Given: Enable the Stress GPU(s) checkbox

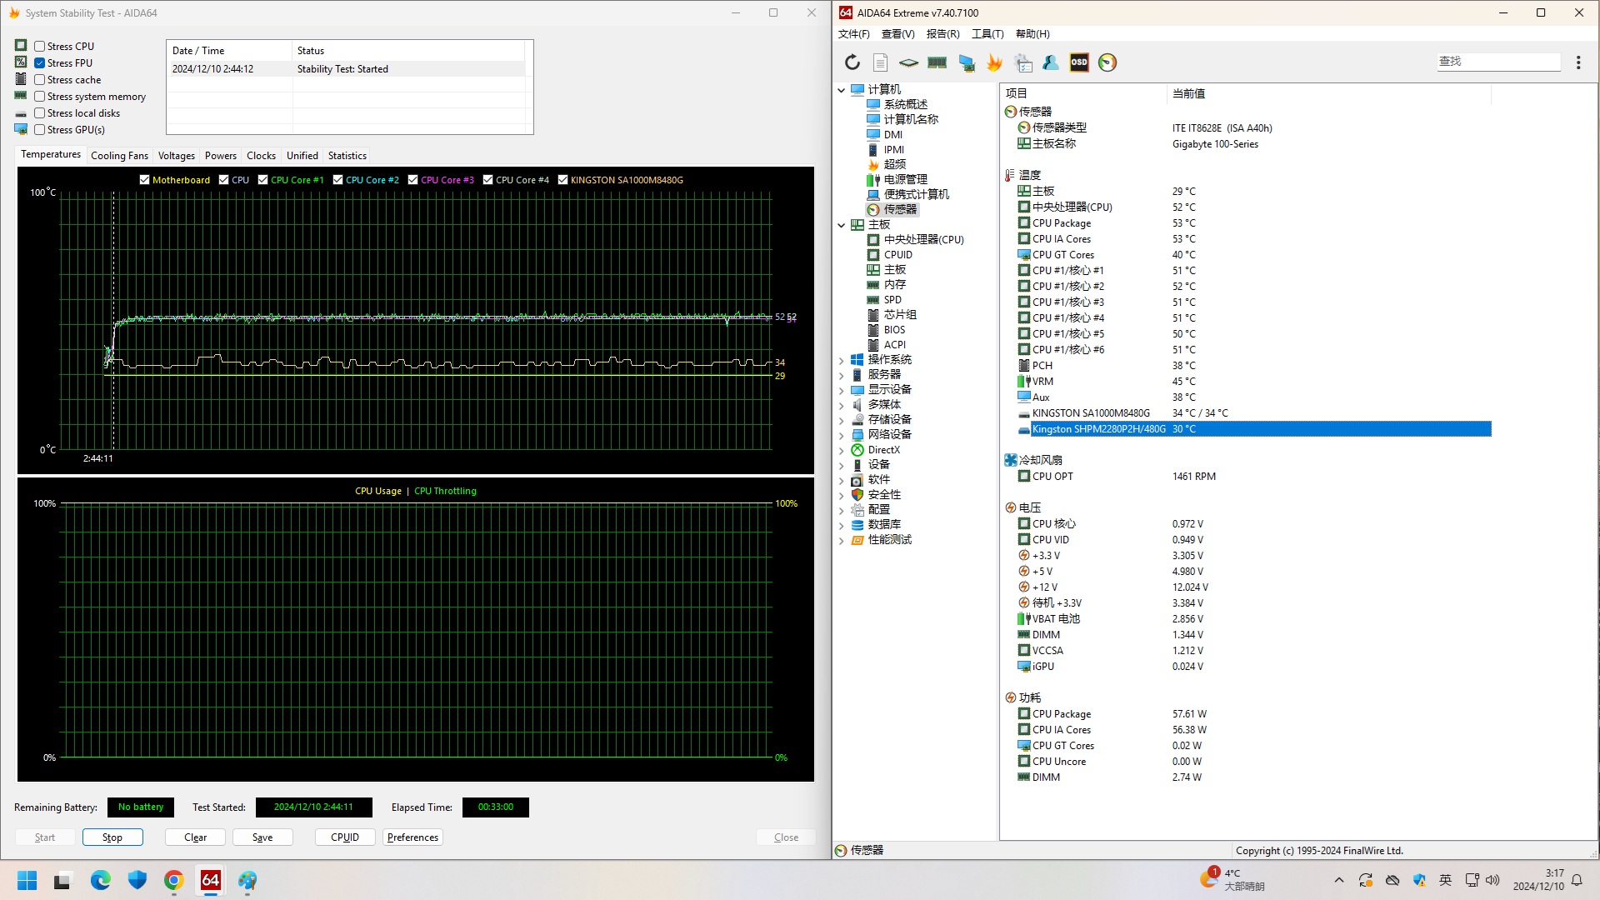Looking at the screenshot, I should 39,130.
